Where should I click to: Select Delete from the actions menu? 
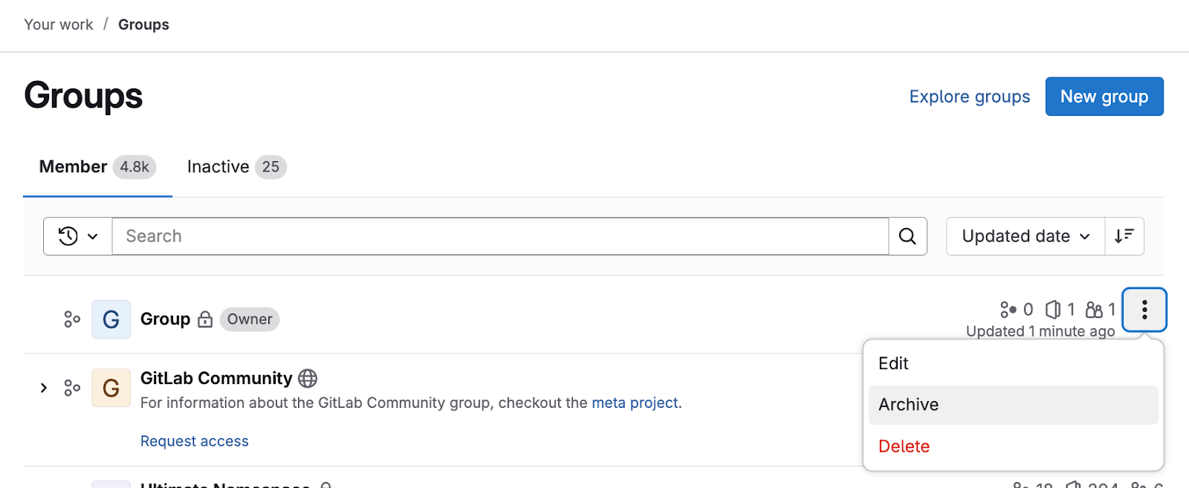click(904, 446)
